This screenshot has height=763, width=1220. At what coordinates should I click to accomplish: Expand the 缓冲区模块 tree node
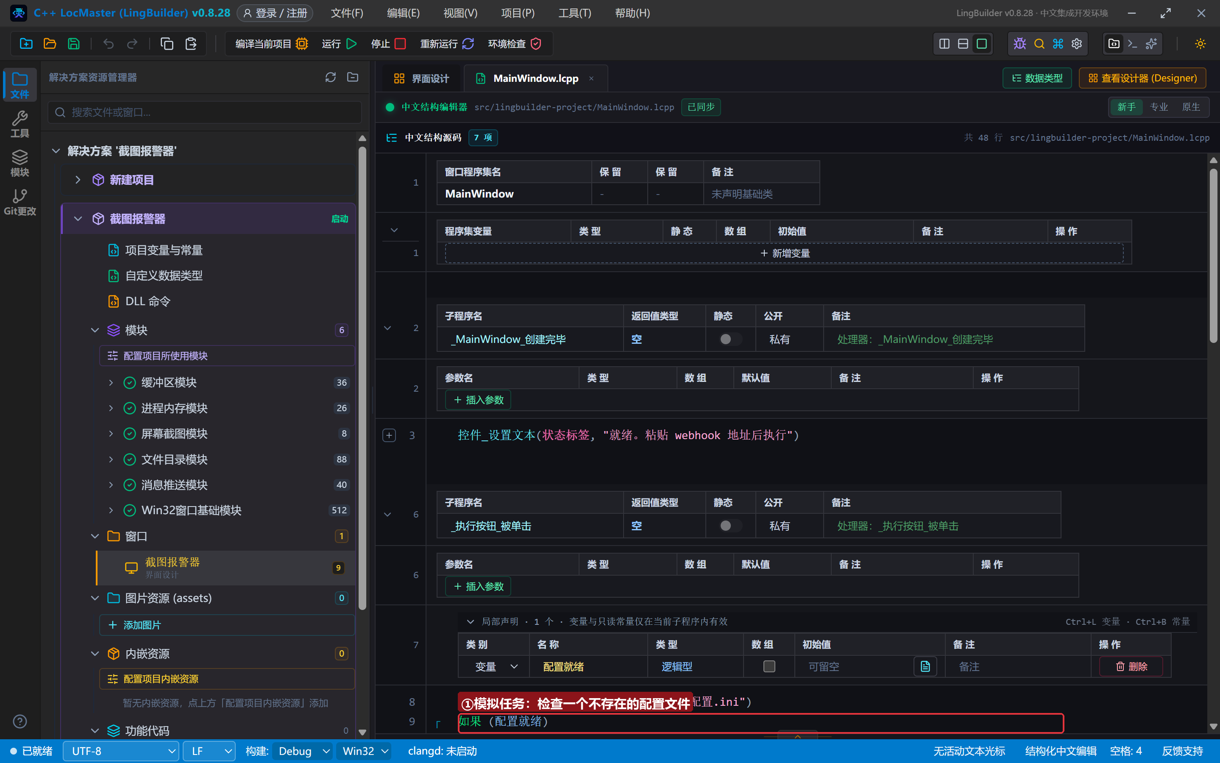pyautogui.click(x=111, y=382)
